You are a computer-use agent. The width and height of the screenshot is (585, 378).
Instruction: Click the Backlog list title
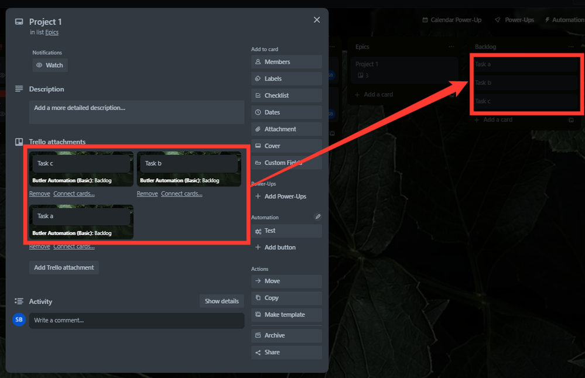[485, 47]
